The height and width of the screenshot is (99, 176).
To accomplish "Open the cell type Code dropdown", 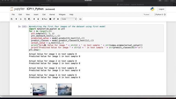I will (69, 19).
